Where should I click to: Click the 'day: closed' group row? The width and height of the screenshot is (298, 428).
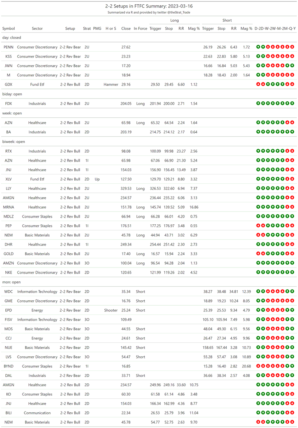pos(149,37)
